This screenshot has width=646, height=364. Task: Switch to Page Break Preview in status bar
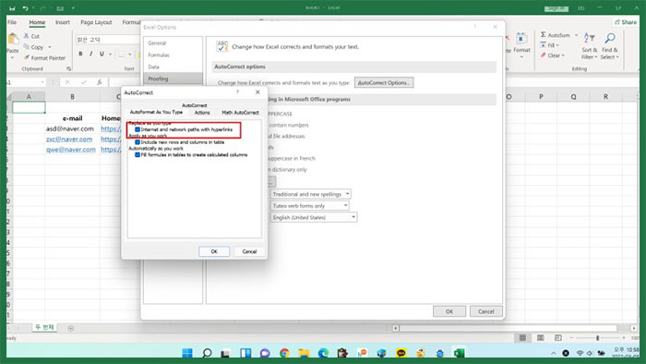pyautogui.click(x=557, y=337)
